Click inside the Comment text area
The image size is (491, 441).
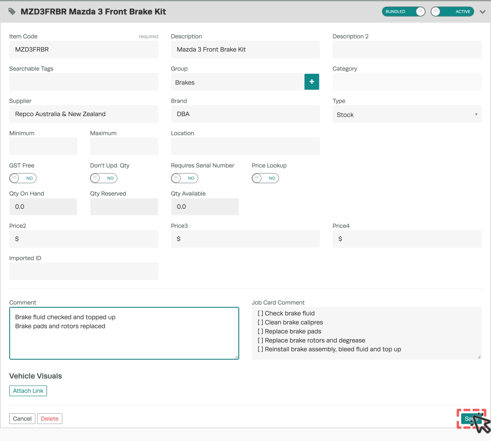pos(124,333)
